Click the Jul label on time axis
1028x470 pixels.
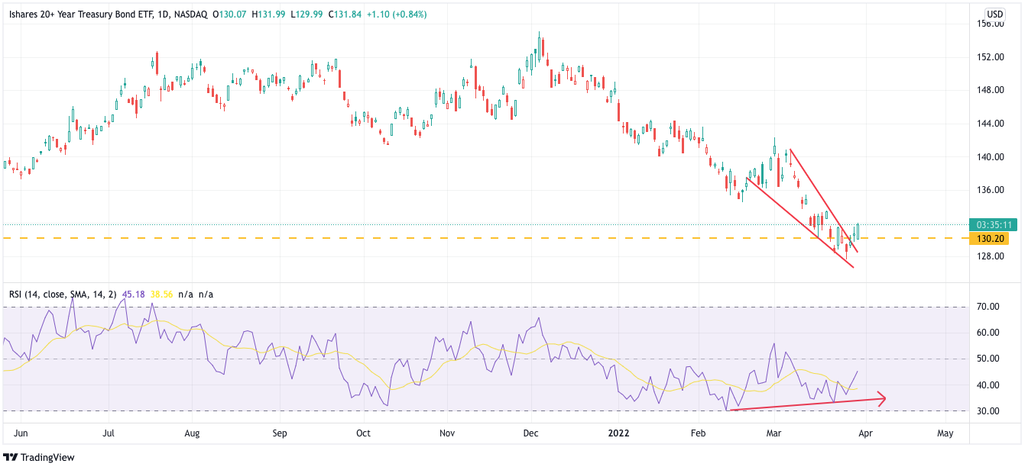click(109, 433)
